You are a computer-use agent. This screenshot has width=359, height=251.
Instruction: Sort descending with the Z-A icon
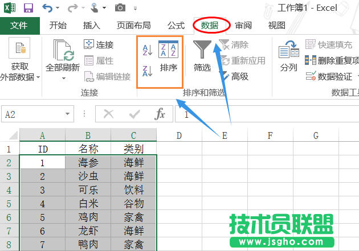click(x=147, y=71)
